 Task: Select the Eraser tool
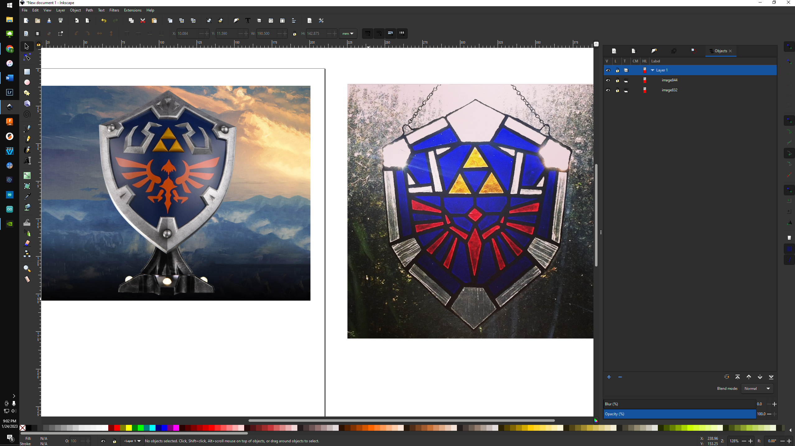27,243
